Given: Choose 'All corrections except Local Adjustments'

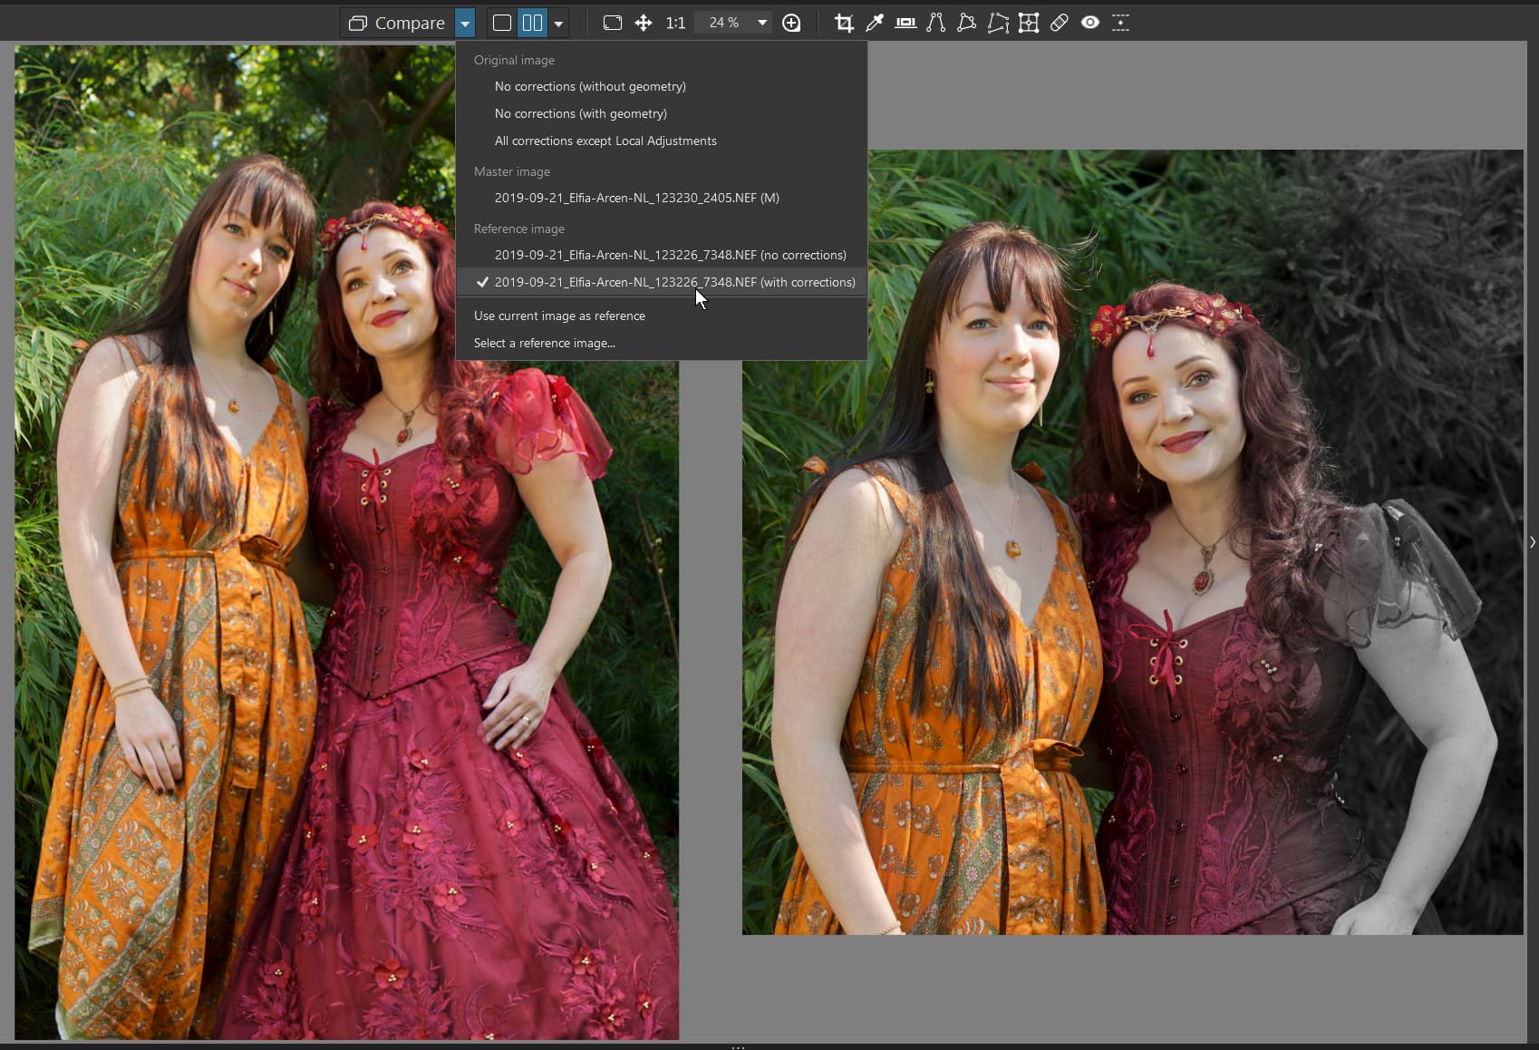Looking at the screenshot, I should click(605, 141).
